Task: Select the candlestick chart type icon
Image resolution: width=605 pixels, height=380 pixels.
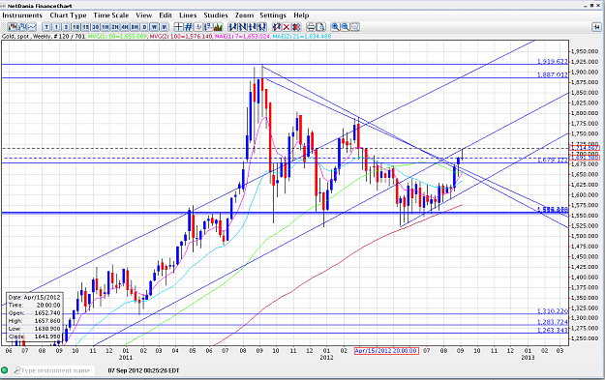Action: (x=13, y=27)
